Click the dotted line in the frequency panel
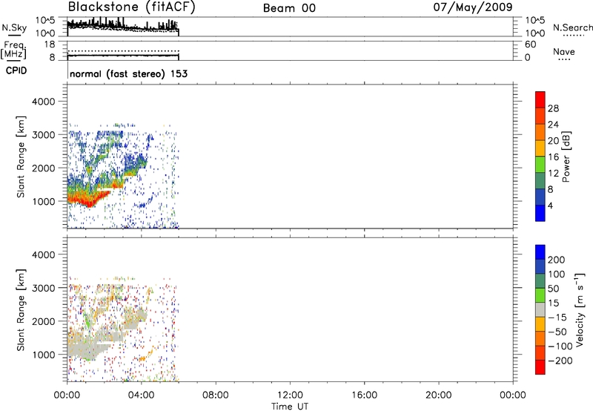The height and width of the screenshot is (411, 593). pyautogui.click(x=123, y=50)
